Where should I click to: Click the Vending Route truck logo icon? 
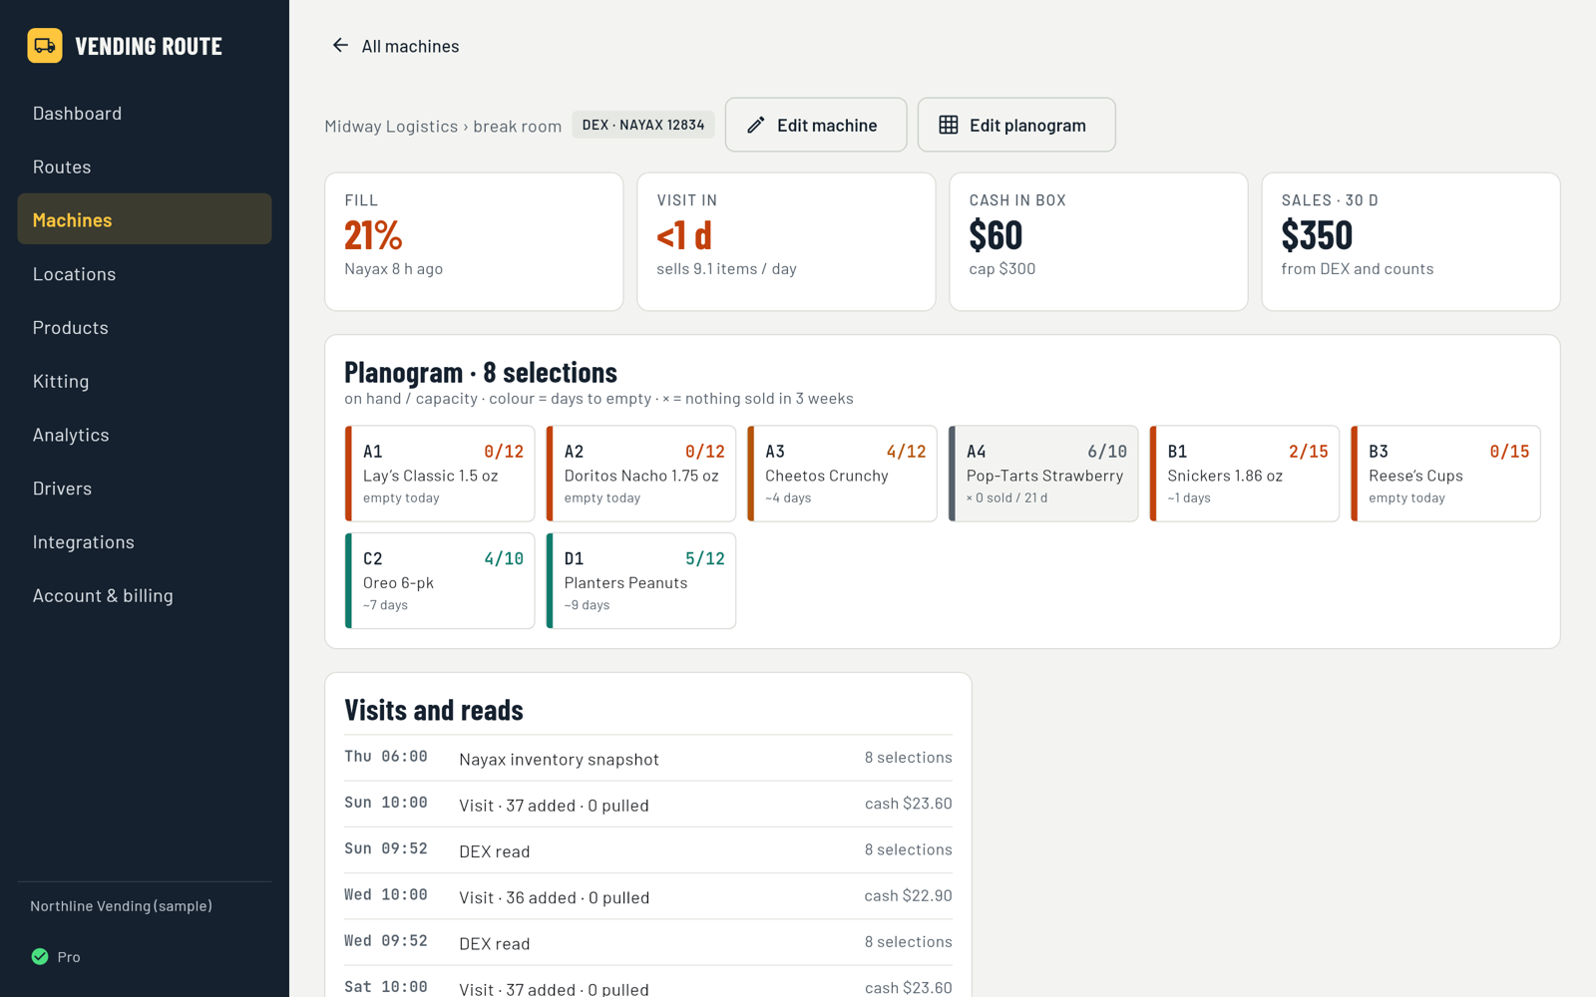pos(45,46)
